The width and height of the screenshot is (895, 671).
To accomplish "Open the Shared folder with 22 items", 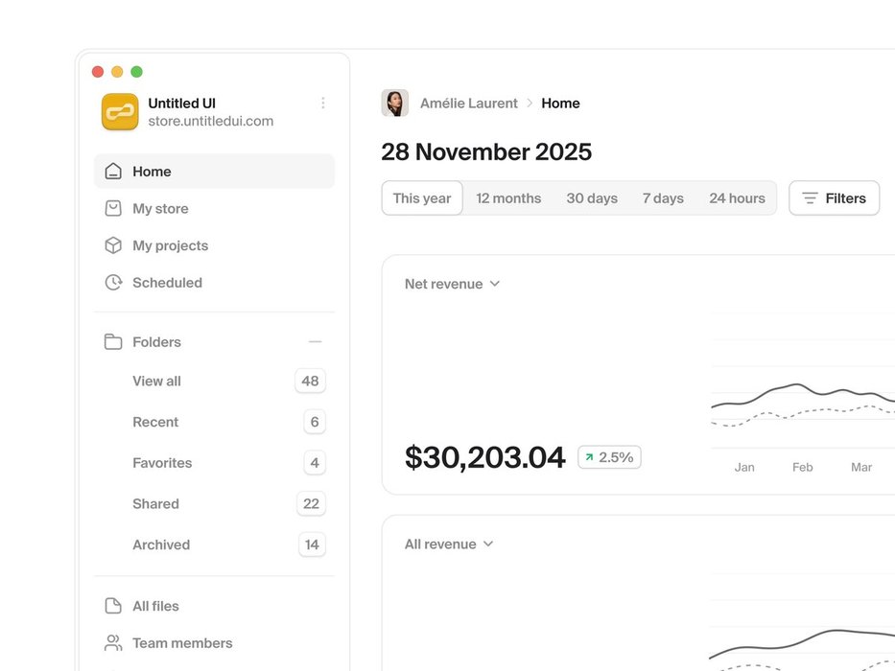I will coord(215,504).
